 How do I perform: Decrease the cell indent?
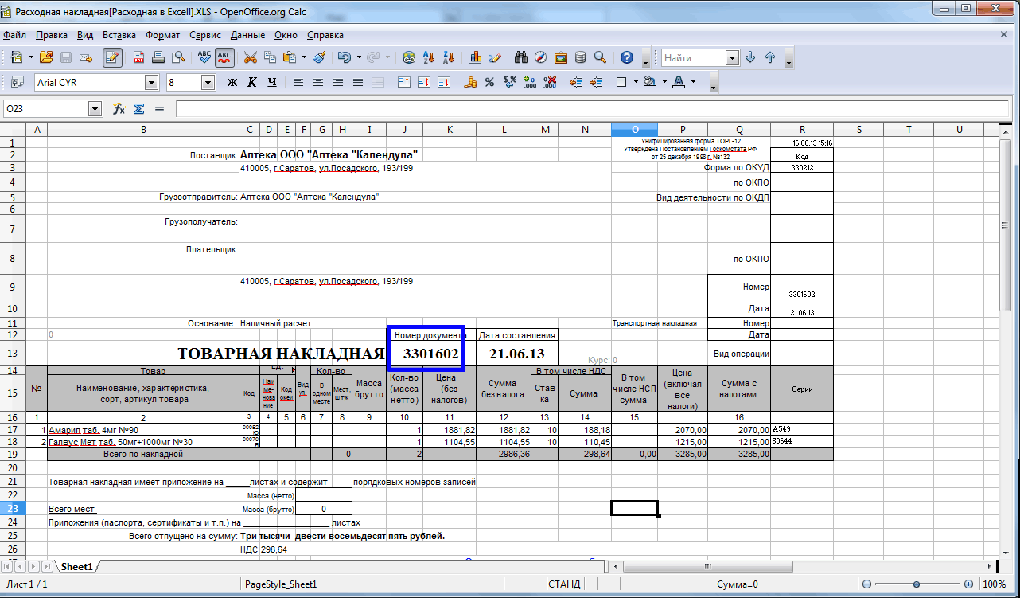tap(575, 82)
